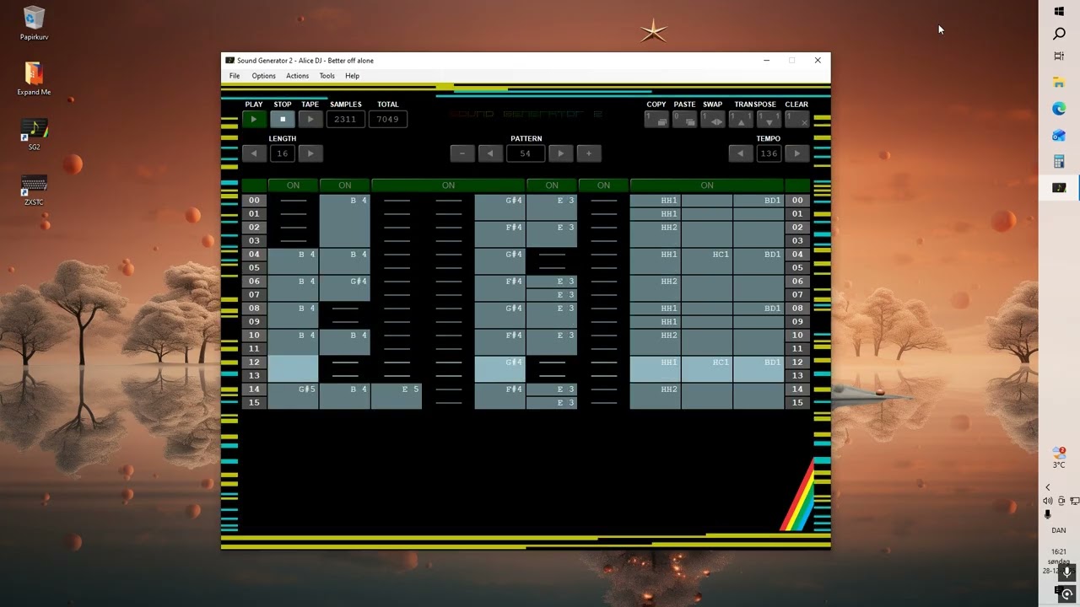Click the Copy pattern icon
Image resolution: width=1080 pixels, height=607 pixels.
click(656, 120)
